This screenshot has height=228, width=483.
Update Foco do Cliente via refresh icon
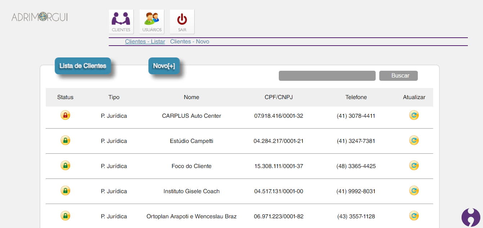click(x=414, y=166)
